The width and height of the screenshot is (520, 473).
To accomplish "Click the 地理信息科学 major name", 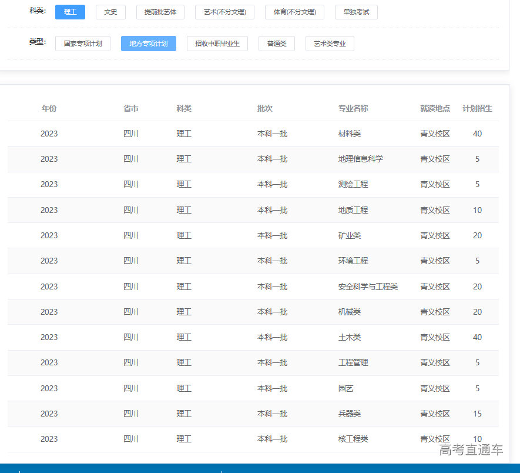I will (x=360, y=159).
